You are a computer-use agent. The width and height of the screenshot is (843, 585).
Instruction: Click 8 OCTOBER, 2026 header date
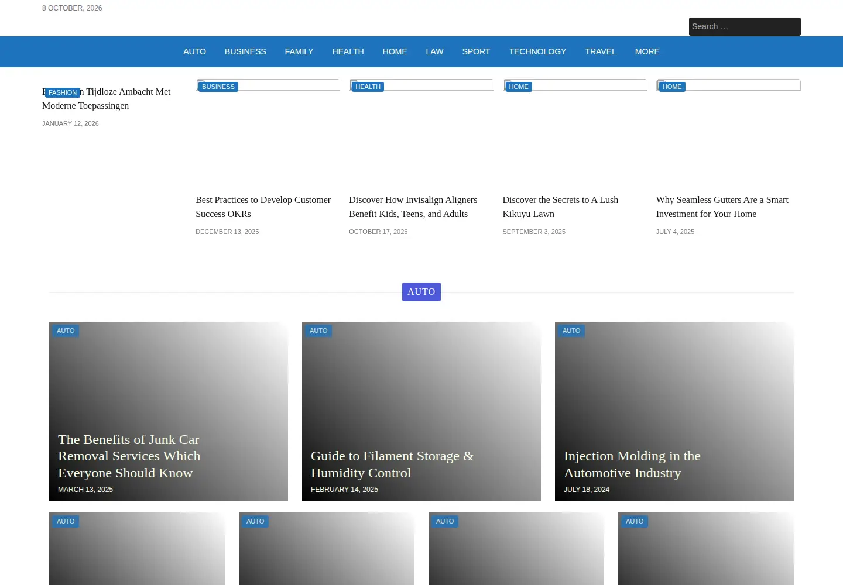click(x=72, y=8)
